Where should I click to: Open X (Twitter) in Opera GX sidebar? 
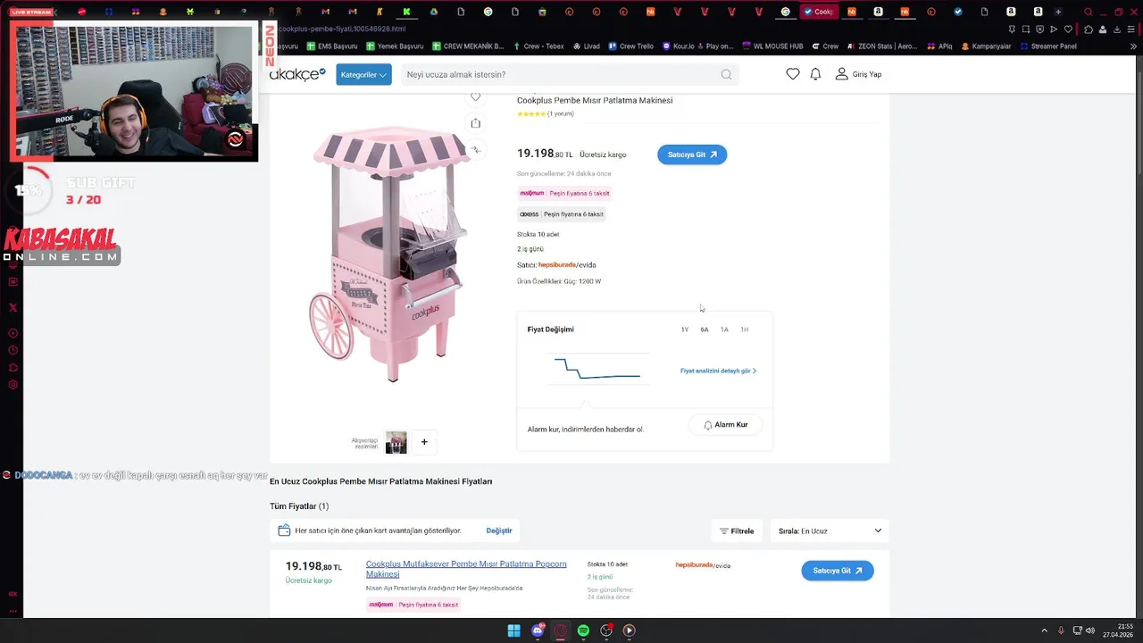(x=13, y=307)
